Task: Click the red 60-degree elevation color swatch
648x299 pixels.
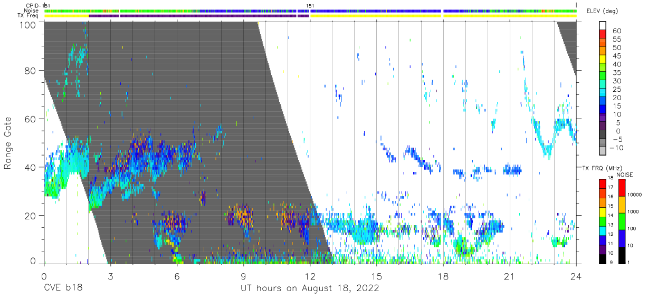Action: (x=603, y=34)
